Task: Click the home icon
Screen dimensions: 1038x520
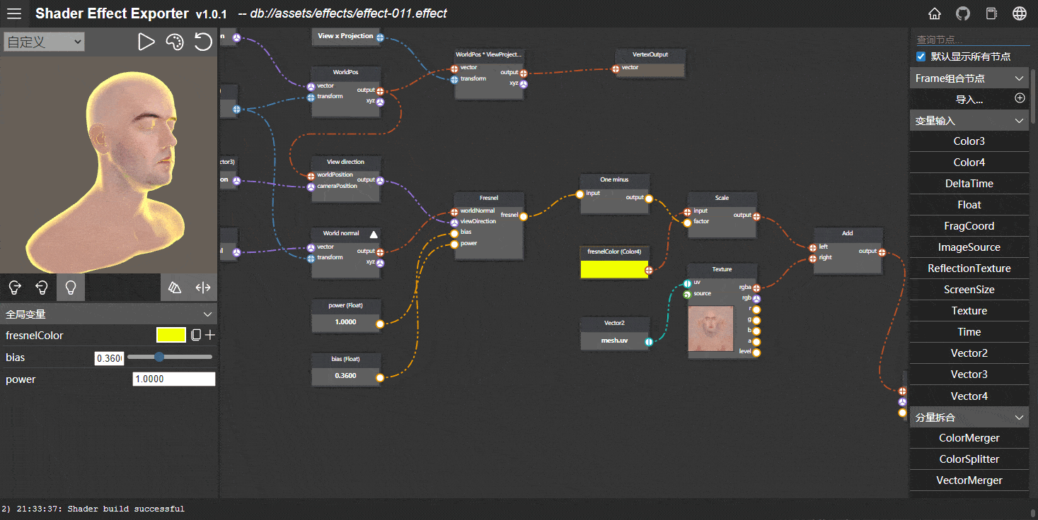Action: 935,13
